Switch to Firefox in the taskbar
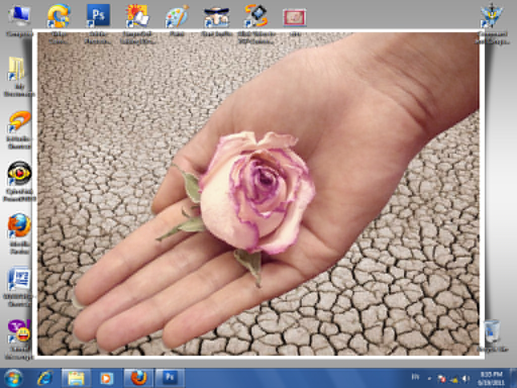The width and height of the screenshot is (517, 388). (138, 378)
